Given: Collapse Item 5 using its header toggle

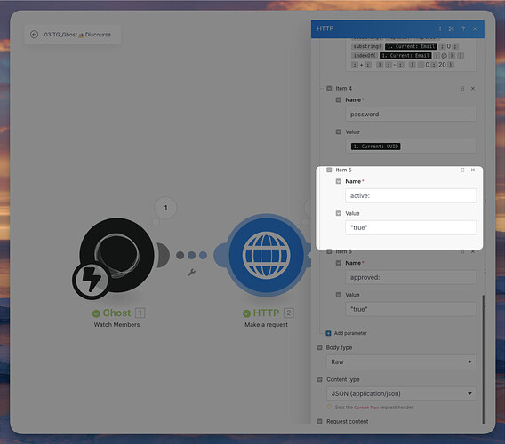Looking at the screenshot, I should click(x=329, y=170).
